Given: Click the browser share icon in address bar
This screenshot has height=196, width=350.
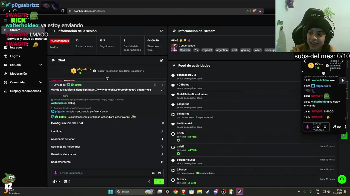Looking at the screenshot, I should [x=247, y=11].
